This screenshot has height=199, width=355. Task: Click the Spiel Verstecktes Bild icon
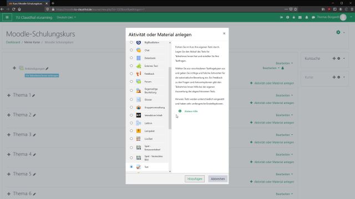[x=139, y=158]
